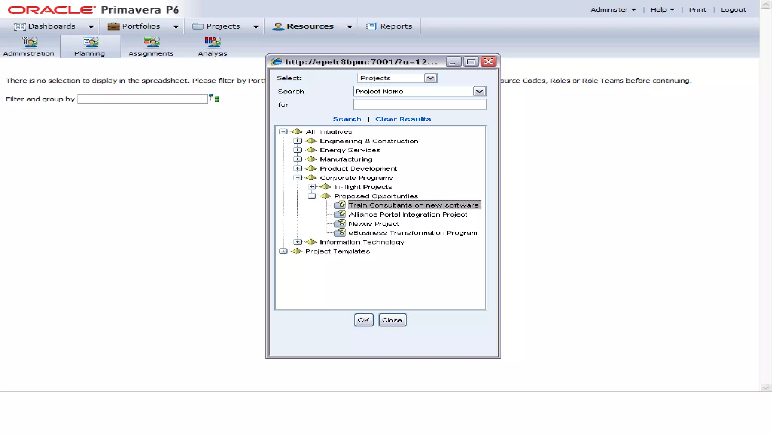Click the page scrollbar down arrow

pyautogui.click(x=766, y=388)
